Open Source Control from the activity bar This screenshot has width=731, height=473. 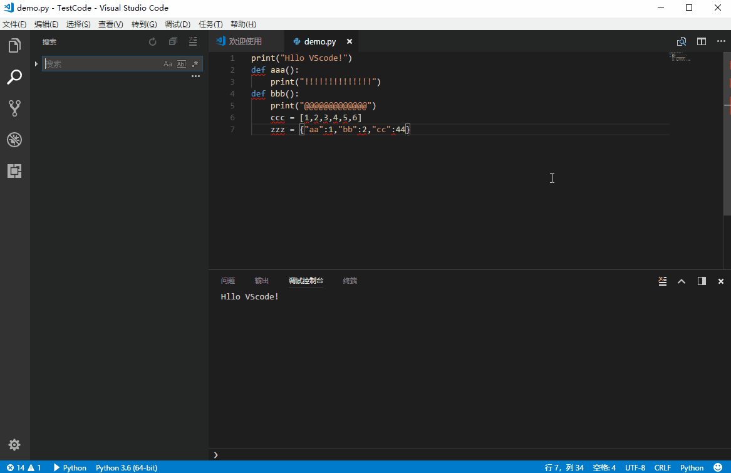click(x=14, y=108)
